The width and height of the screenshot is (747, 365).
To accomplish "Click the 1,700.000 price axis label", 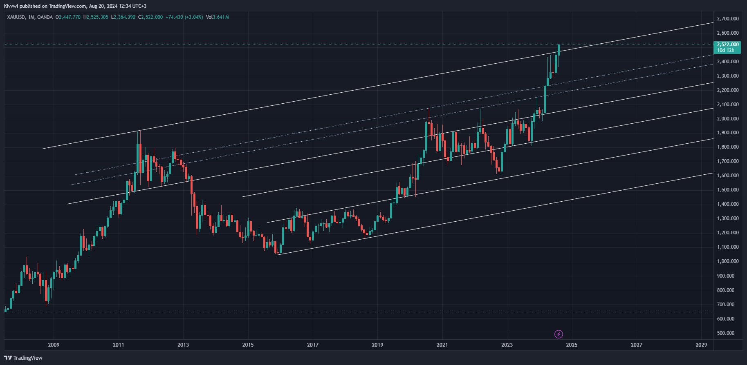I will coord(728,161).
